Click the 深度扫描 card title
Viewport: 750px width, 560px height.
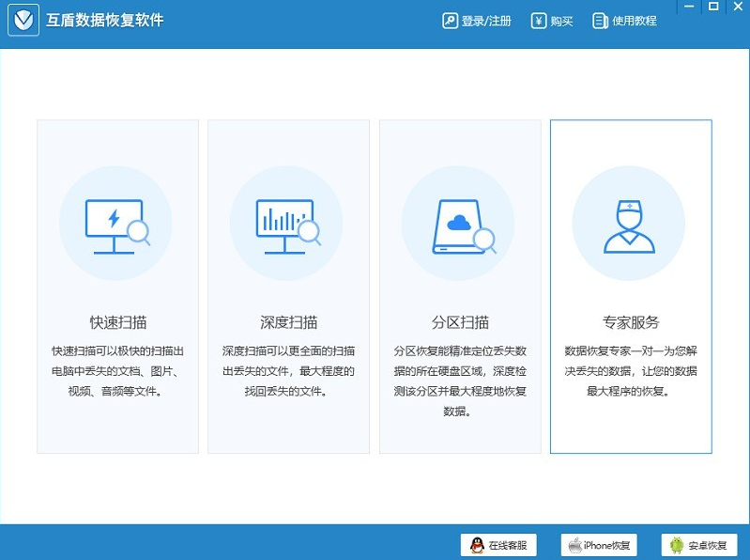[x=289, y=322]
